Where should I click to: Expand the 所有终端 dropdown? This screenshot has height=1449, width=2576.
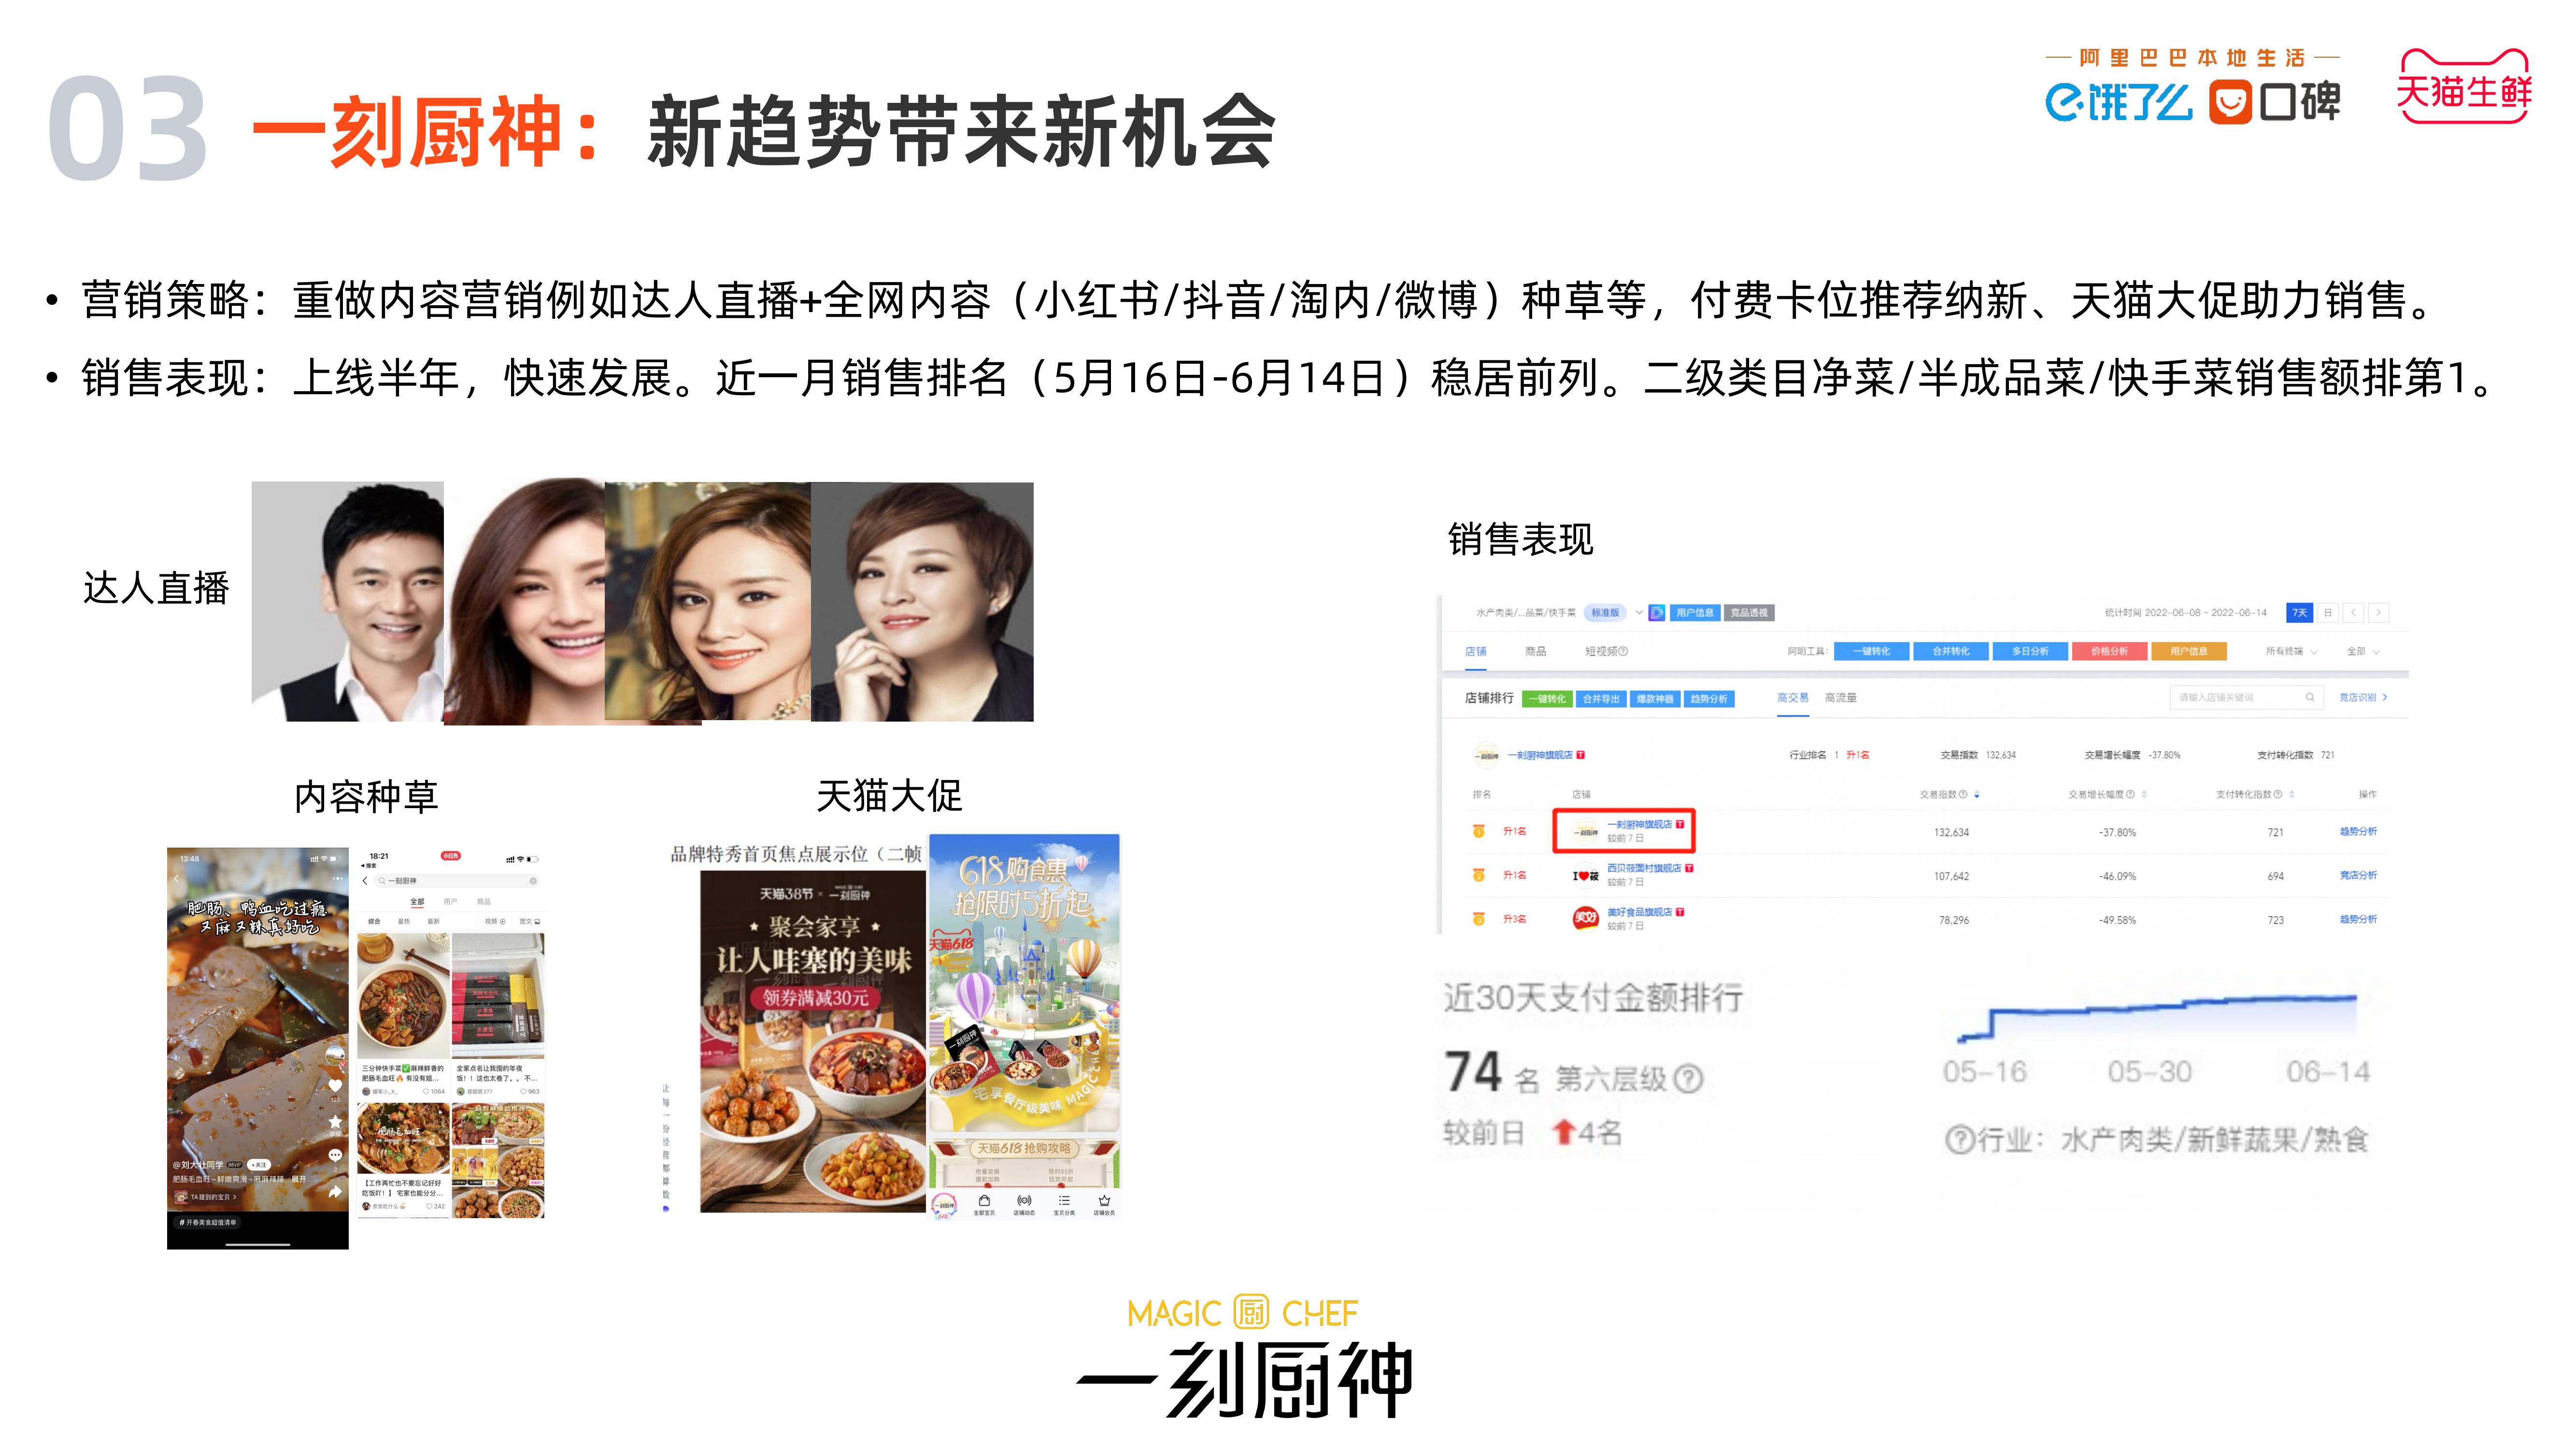[x=2291, y=651]
